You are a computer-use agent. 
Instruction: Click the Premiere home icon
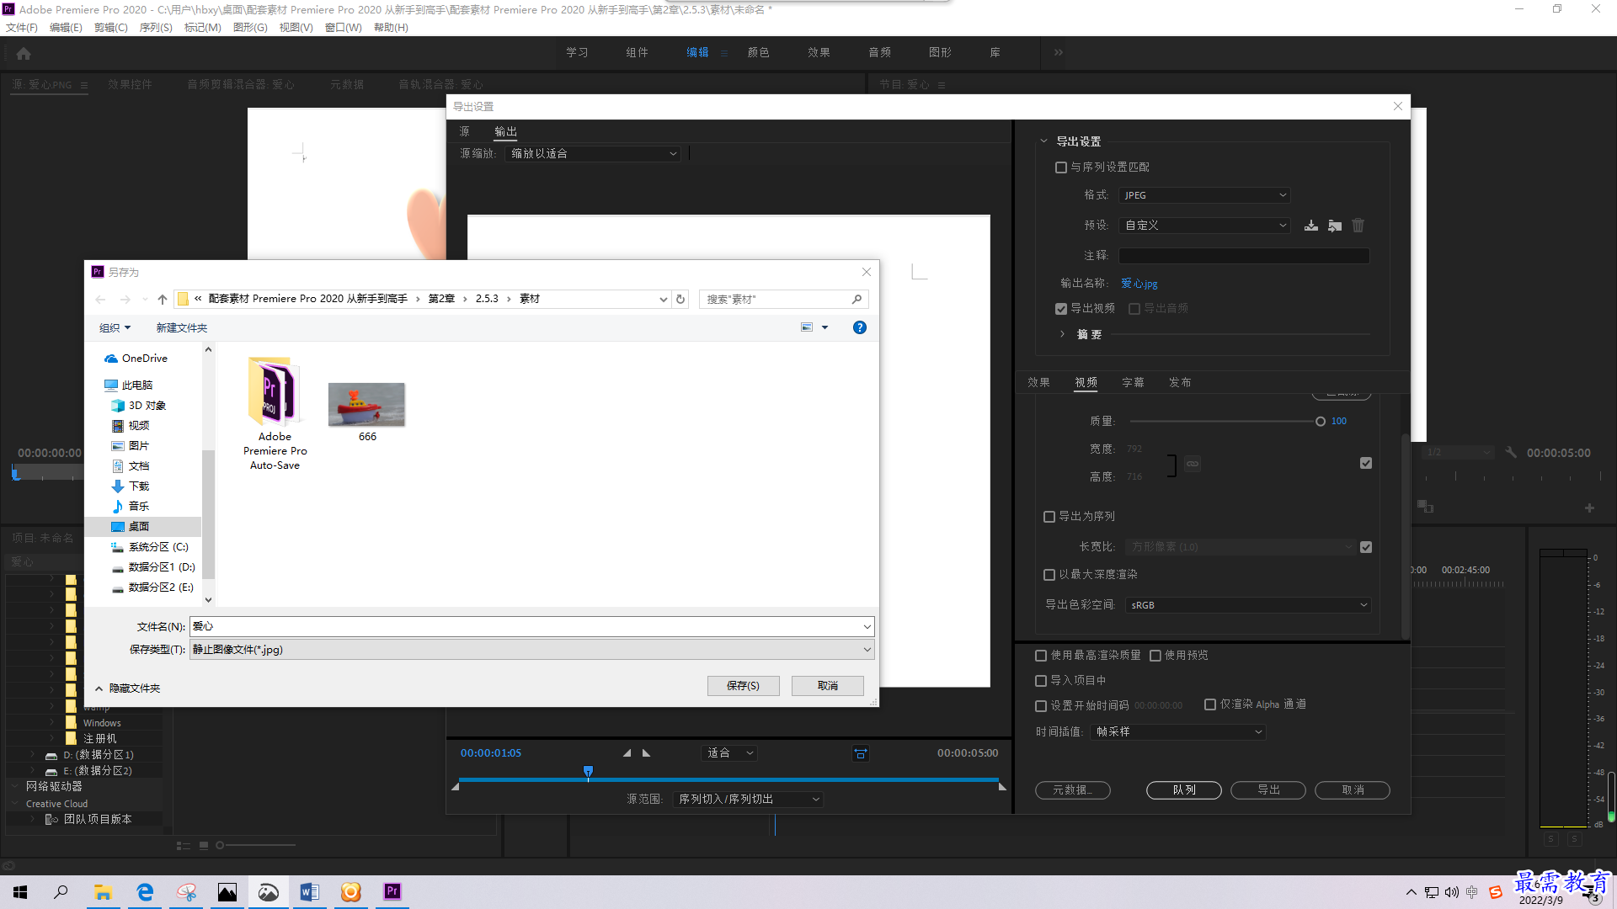(x=24, y=53)
